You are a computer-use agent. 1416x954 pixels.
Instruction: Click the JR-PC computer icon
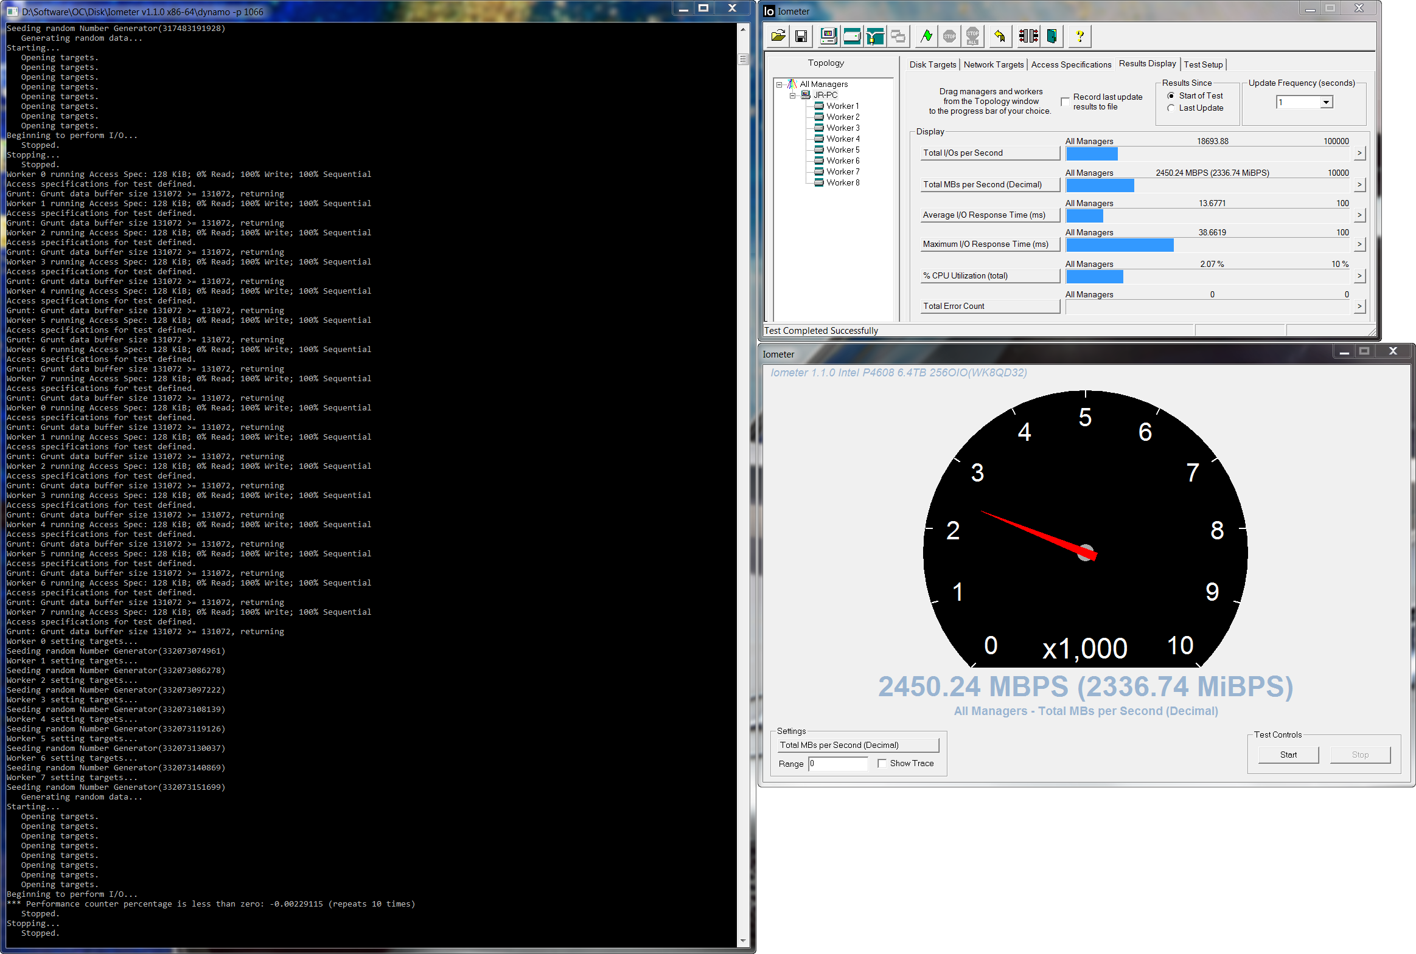tap(806, 95)
